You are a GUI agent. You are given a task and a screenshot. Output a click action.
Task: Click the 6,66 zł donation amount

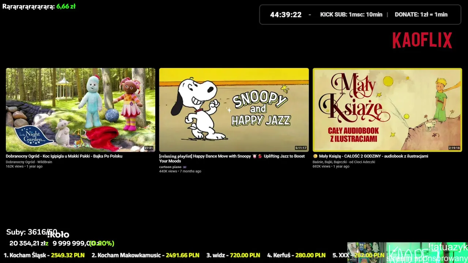(66, 6)
